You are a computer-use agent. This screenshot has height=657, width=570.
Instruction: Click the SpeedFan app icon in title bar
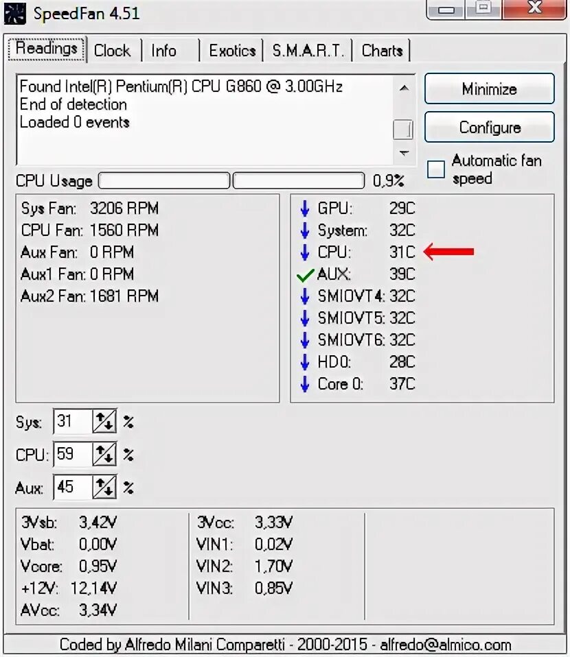click(14, 14)
